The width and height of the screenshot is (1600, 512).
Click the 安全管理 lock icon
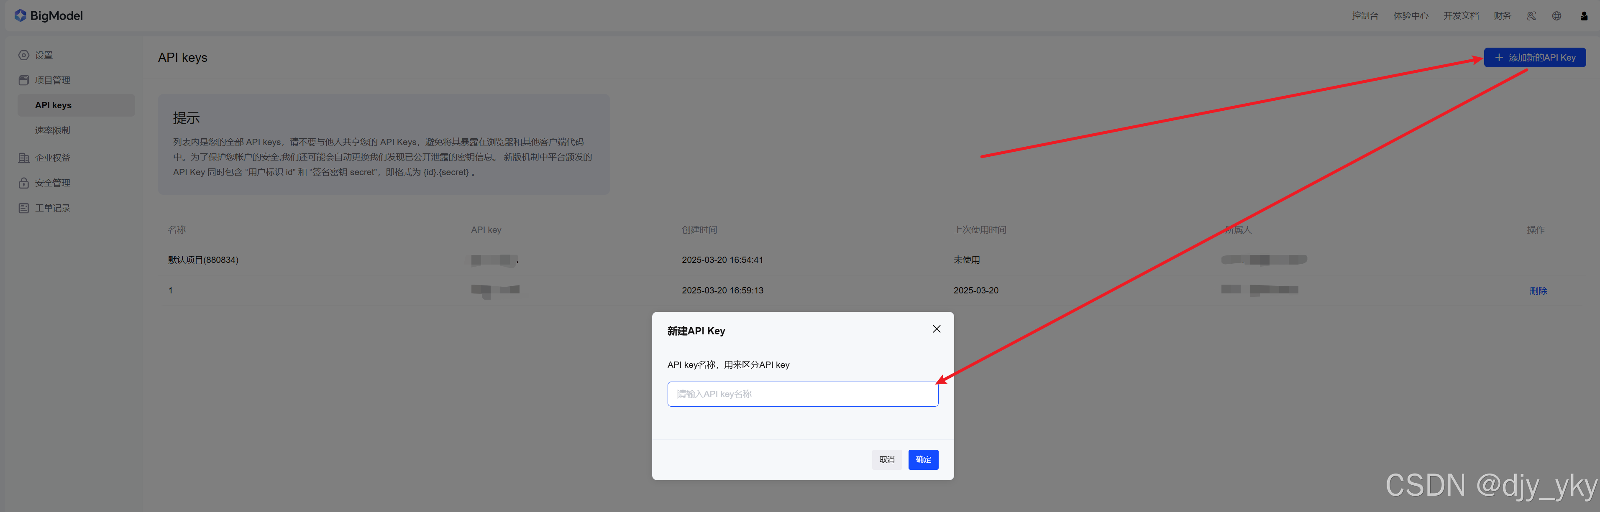pyautogui.click(x=23, y=183)
